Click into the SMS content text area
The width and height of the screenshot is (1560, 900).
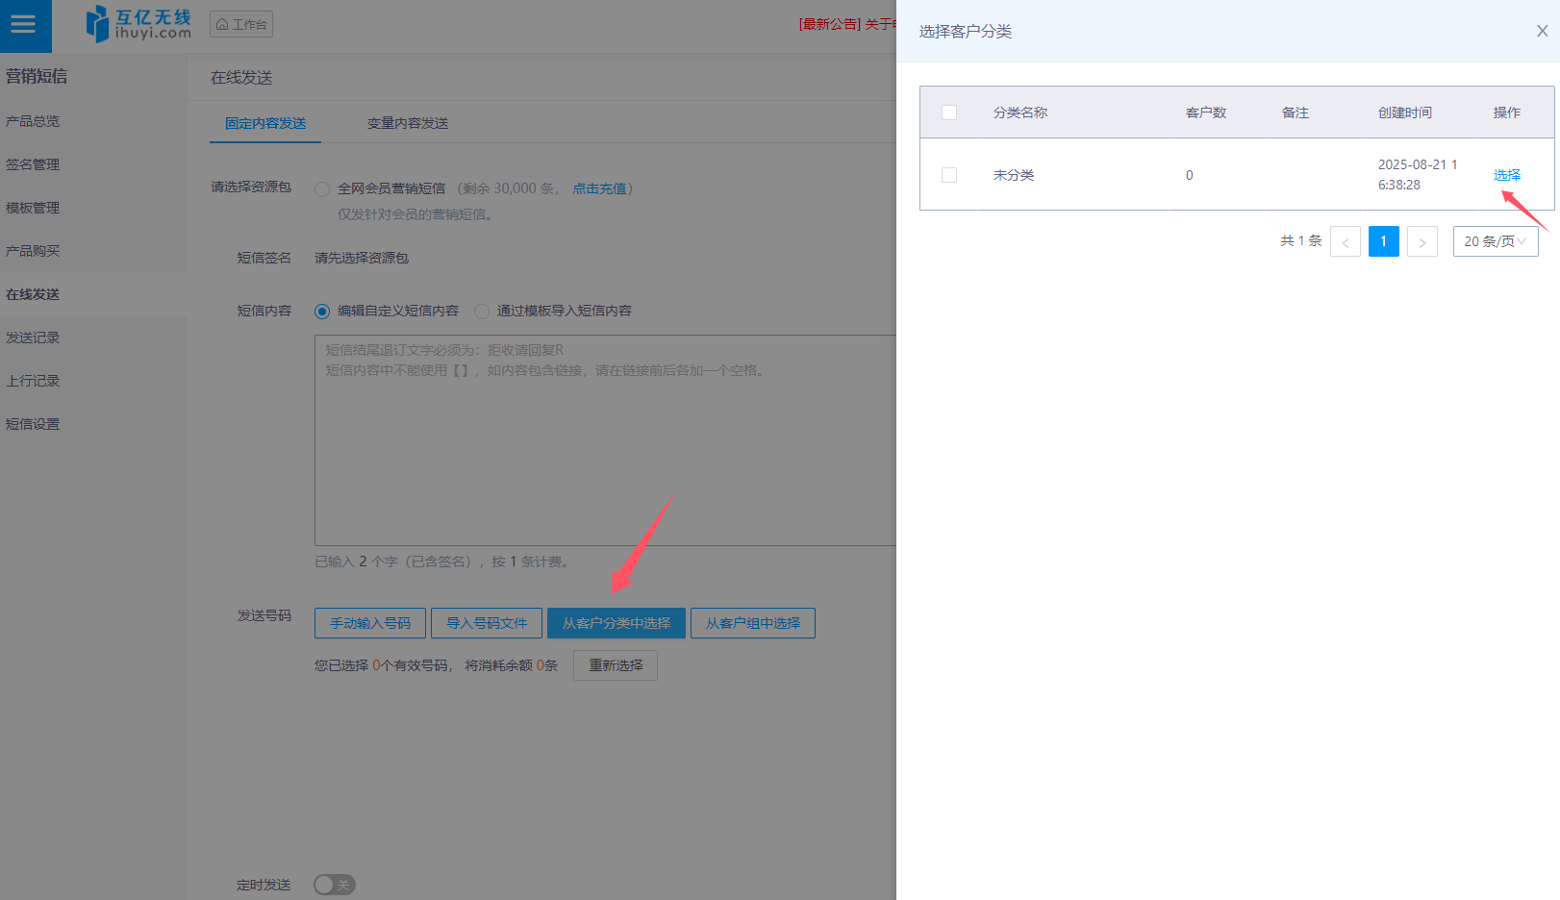click(604, 442)
